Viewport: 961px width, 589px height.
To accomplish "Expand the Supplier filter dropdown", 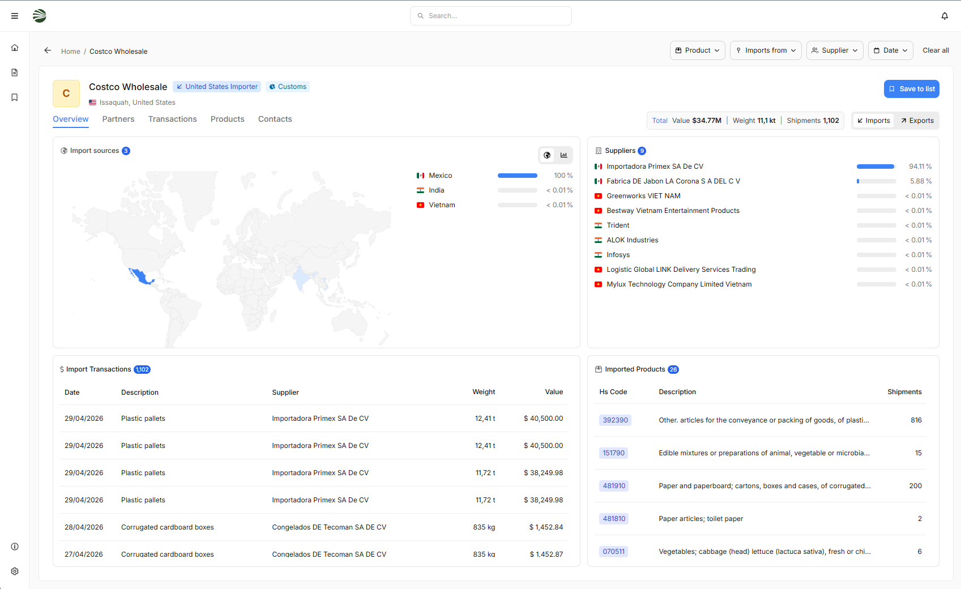I will [x=835, y=50].
